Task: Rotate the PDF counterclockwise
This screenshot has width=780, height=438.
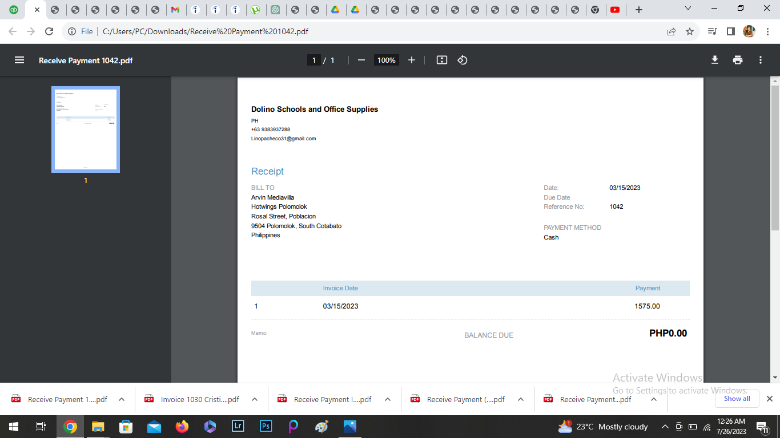Action: click(x=463, y=60)
